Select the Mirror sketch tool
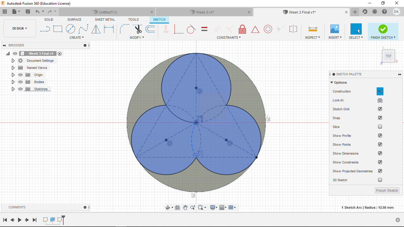The width and height of the screenshot is (404, 227). pos(96,29)
